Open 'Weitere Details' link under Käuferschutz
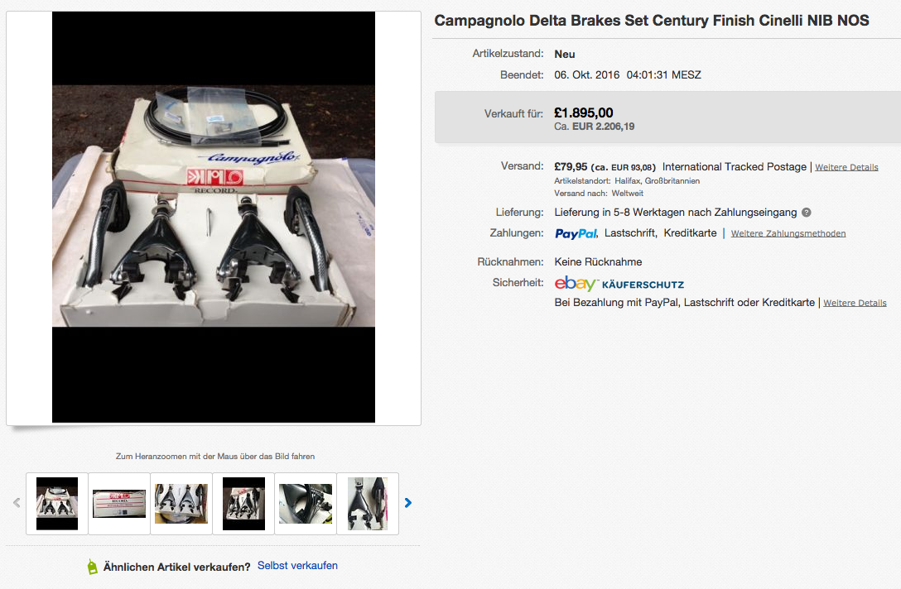 [855, 304]
